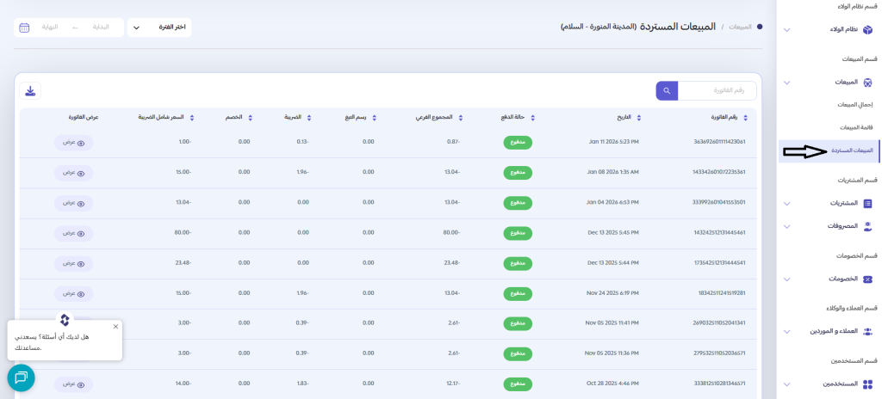Open the teal chat support bubble
The width and height of the screenshot is (882, 399).
(x=21, y=378)
